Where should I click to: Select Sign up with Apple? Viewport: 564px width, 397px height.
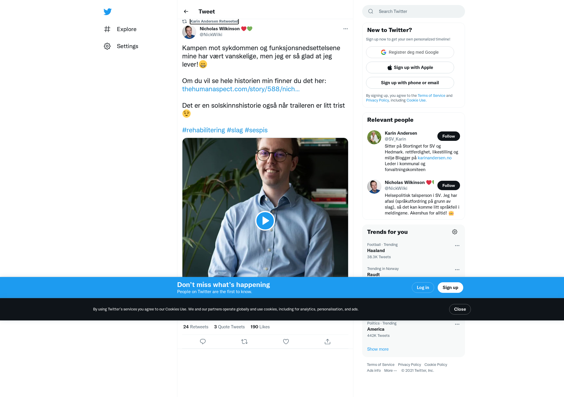[x=410, y=67]
